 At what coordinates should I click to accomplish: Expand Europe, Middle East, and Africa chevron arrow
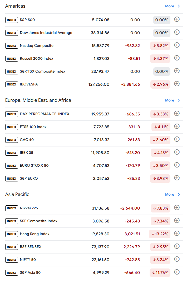(179, 100)
